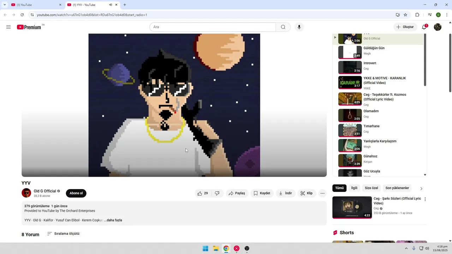The height and width of the screenshot is (254, 452).
Task: Dislike the YYV video
Action: point(217,193)
